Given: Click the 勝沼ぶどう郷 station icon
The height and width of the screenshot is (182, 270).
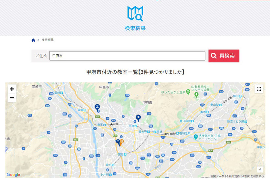Looking at the screenshot, I should coord(246,121).
